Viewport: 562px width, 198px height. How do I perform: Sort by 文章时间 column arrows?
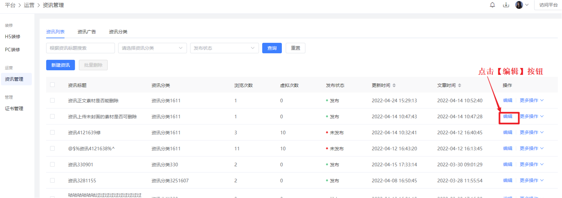(x=459, y=85)
